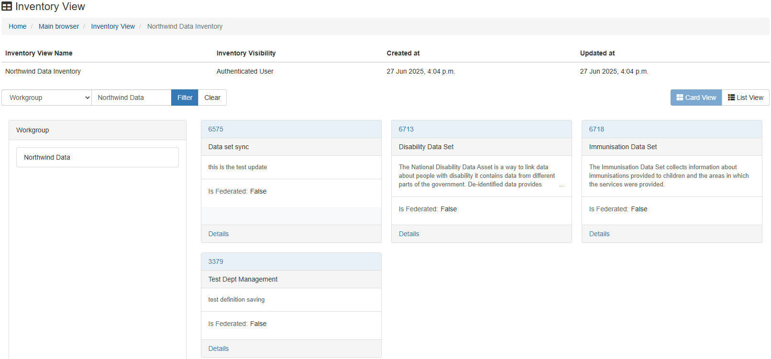Switch to Card View layout
The height and width of the screenshot is (359, 771).
pos(696,98)
